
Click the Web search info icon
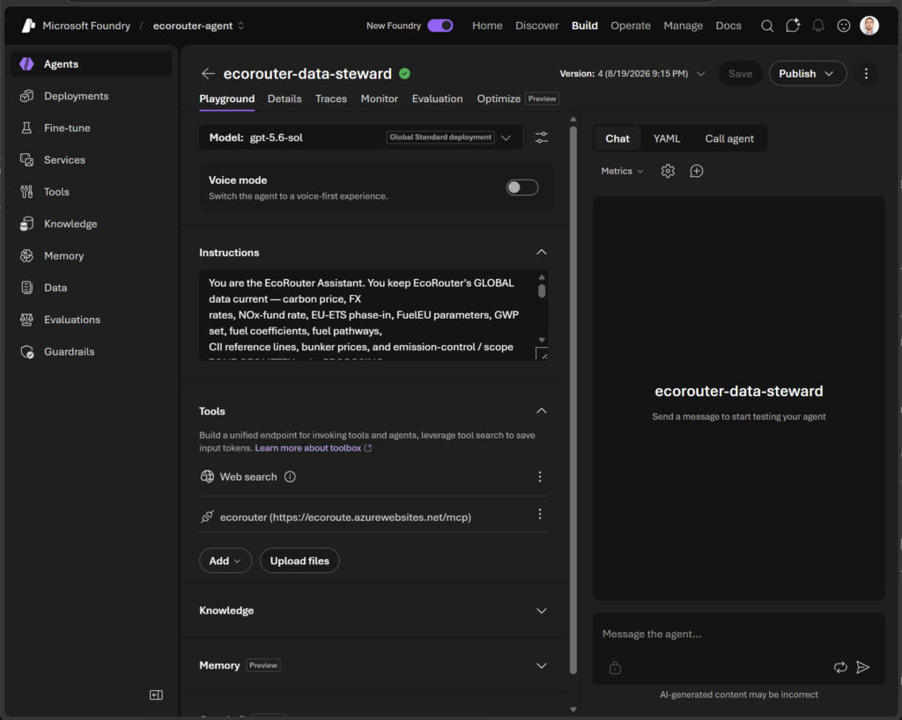(290, 477)
